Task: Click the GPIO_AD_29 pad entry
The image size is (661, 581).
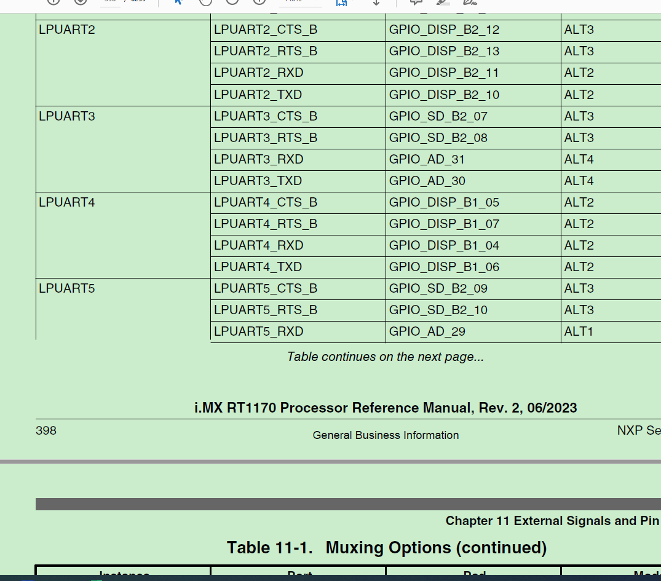Action: pyautogui.click(x=427, y=331)
